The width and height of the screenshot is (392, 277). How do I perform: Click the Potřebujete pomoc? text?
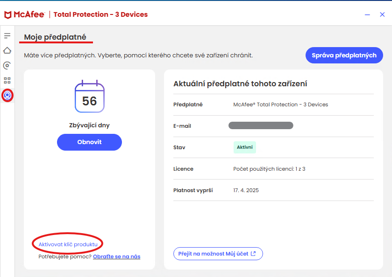(65, 256)
